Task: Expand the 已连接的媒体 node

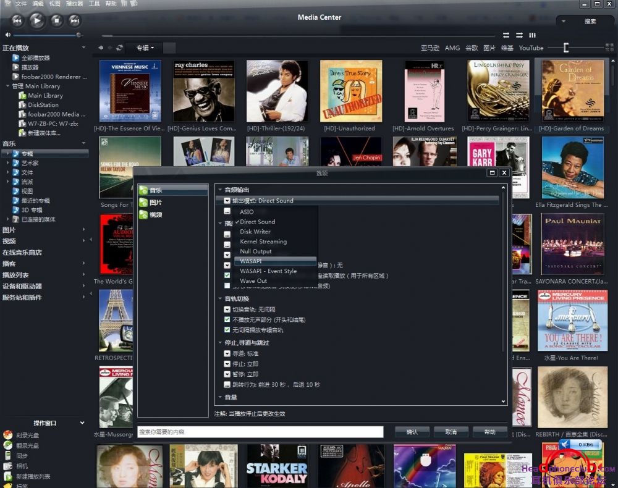Action: pos(7,219)
